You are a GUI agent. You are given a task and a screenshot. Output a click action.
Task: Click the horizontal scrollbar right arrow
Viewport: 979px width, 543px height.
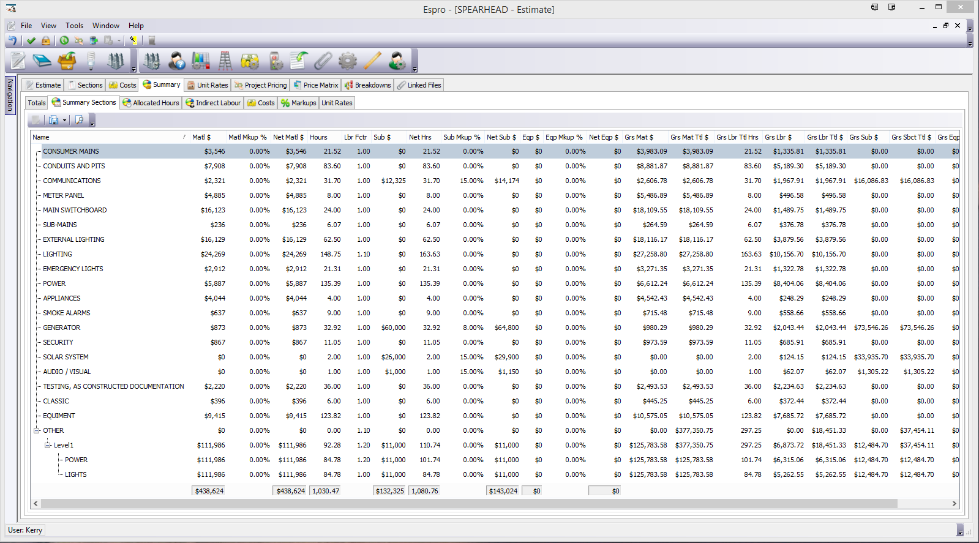pos(954,503)
